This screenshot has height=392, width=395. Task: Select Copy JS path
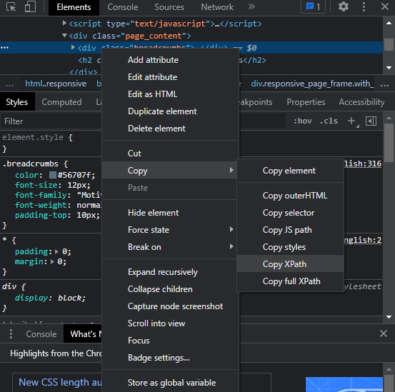coord(290,230)
